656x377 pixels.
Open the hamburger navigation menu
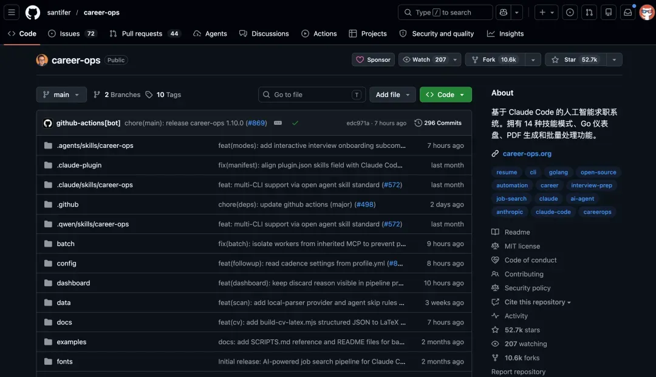tap(12, 13)
